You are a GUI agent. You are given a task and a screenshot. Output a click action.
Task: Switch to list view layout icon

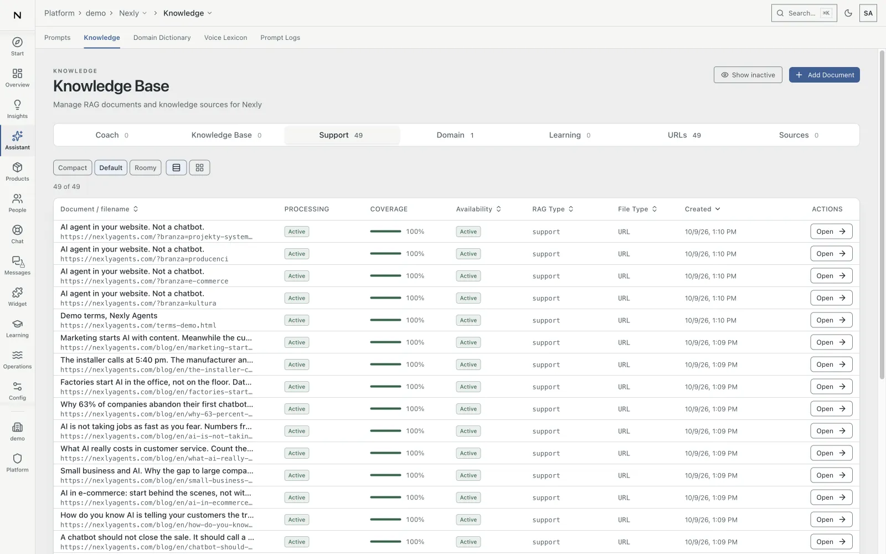click(x=176, y=168)
